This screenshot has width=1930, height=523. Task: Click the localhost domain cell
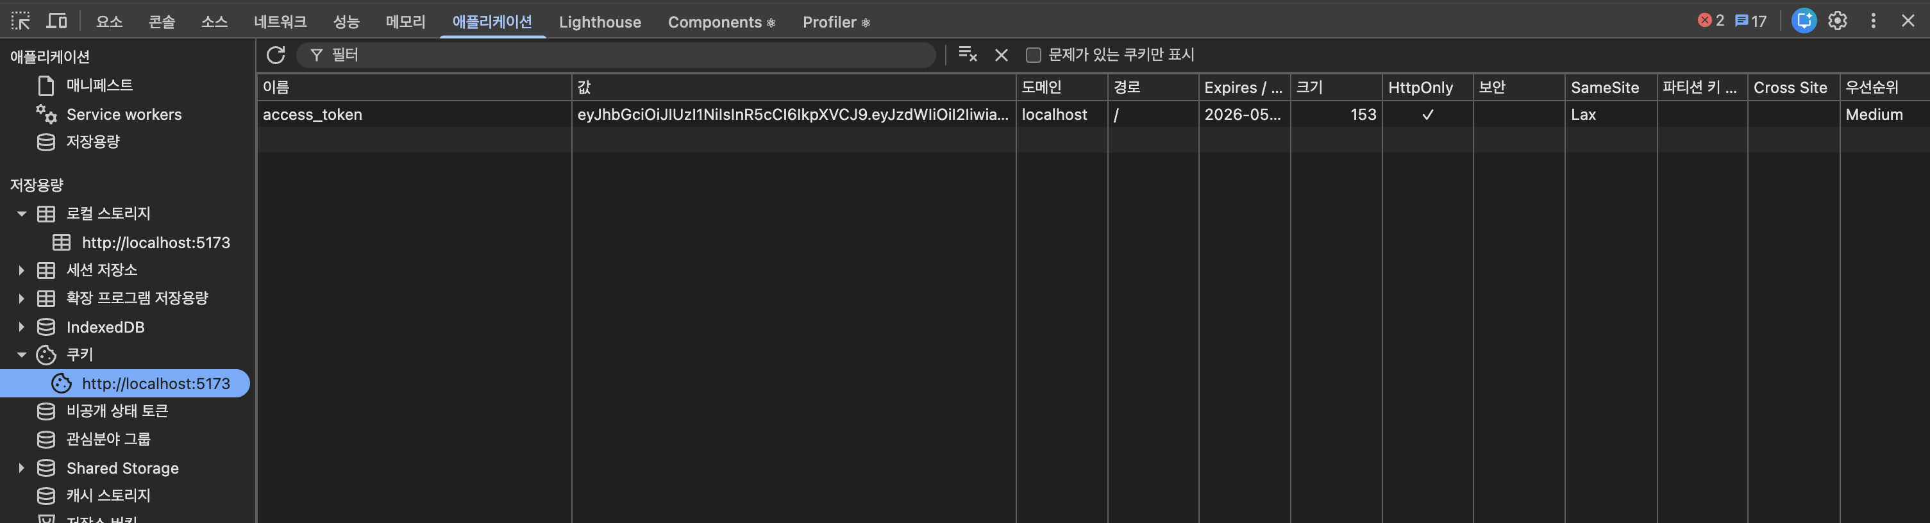coord(1062,115)
